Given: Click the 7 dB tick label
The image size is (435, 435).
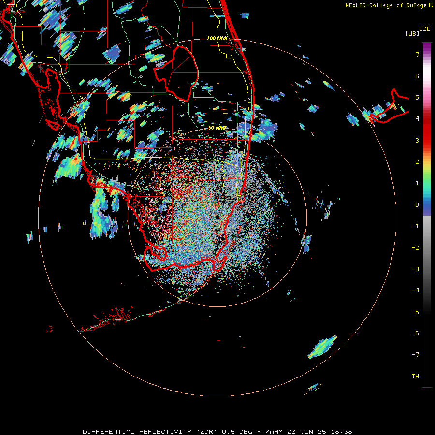Looking at the screenshot, I should pyautogui.click(x=417, y=54).
